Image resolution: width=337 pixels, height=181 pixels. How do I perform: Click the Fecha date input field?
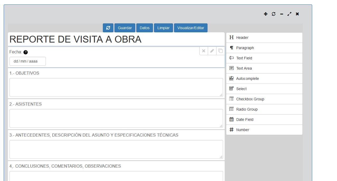tap(28, 61)
